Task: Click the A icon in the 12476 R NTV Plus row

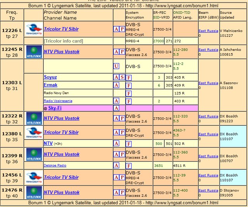Action: (116, 192)
